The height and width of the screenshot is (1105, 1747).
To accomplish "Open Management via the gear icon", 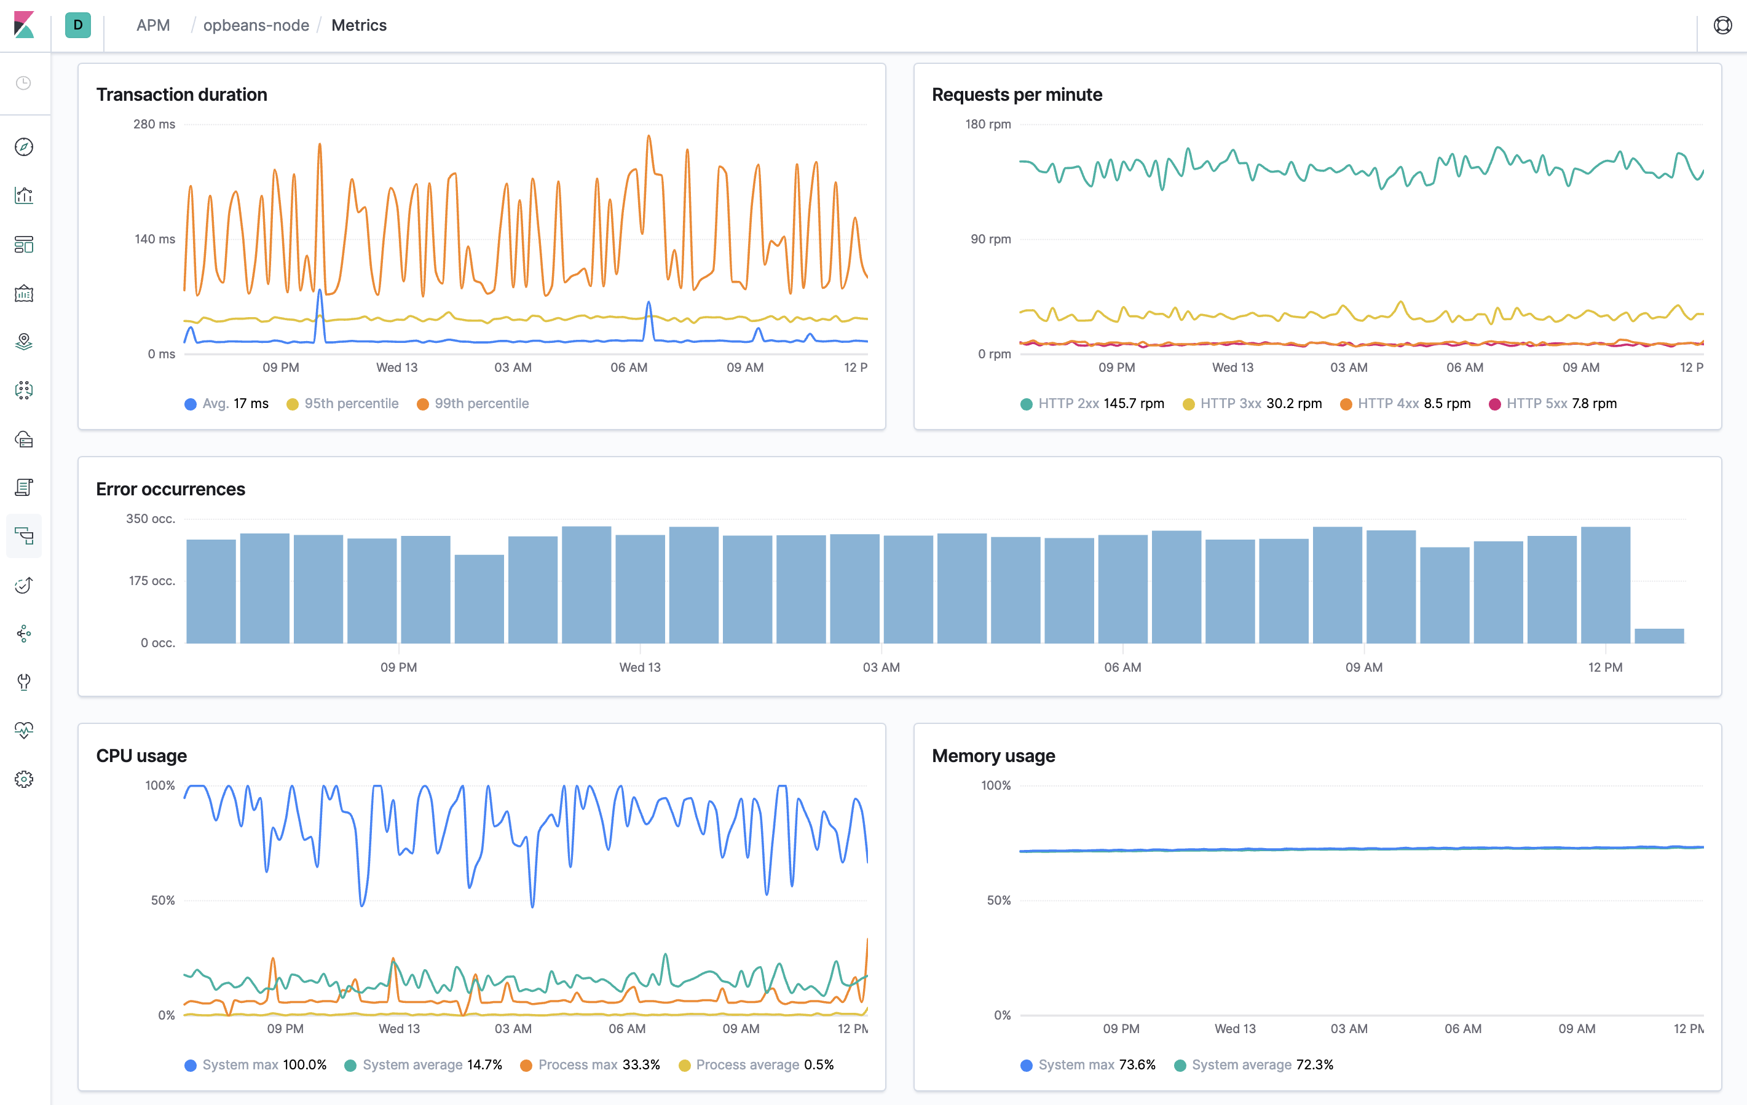I will (x=24, y=778).
